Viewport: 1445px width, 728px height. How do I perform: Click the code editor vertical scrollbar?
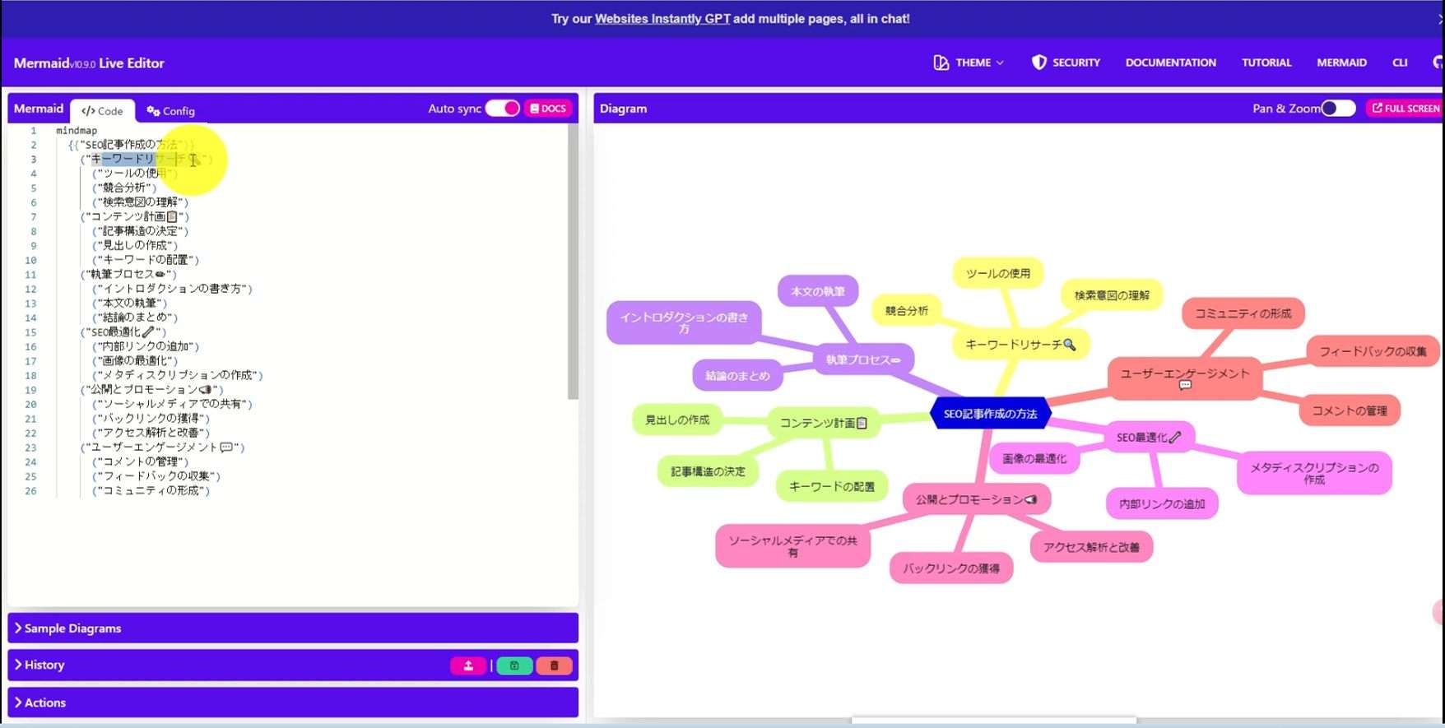pyautogui.click(x=573, y=262)
